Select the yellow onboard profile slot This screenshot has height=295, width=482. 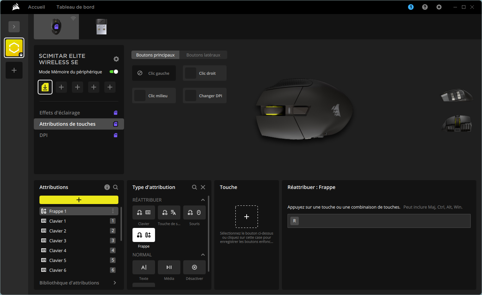click(x=45, y=87)
